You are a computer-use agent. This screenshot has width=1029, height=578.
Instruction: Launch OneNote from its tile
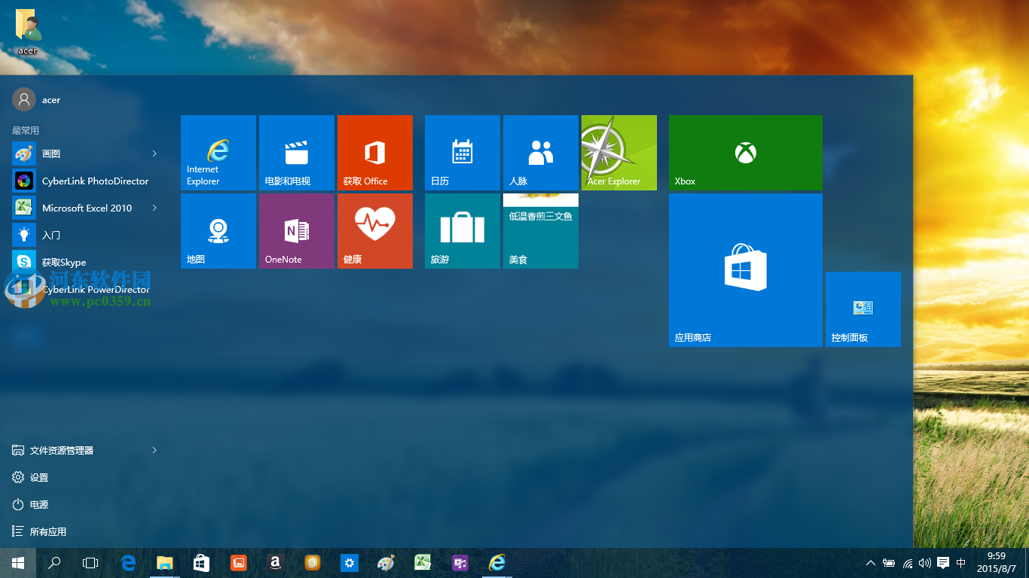coord(296,231)
